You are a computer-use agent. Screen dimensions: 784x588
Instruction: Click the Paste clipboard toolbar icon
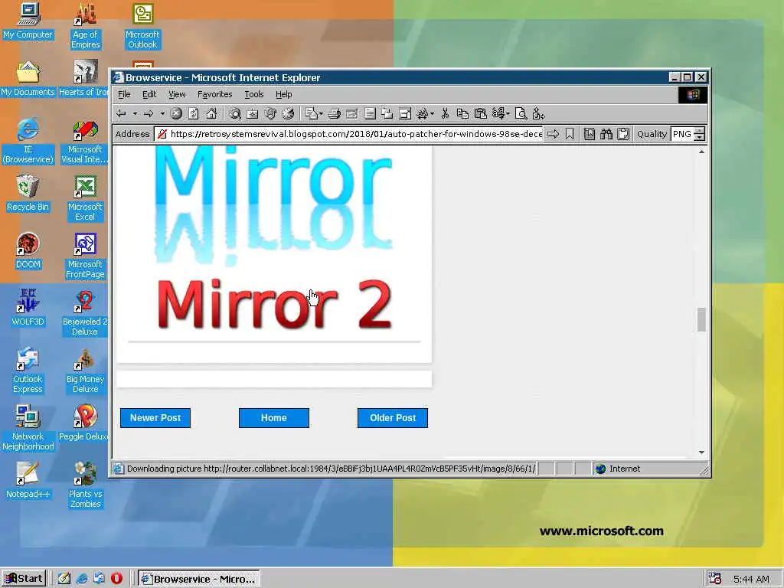tap(481, 114)
